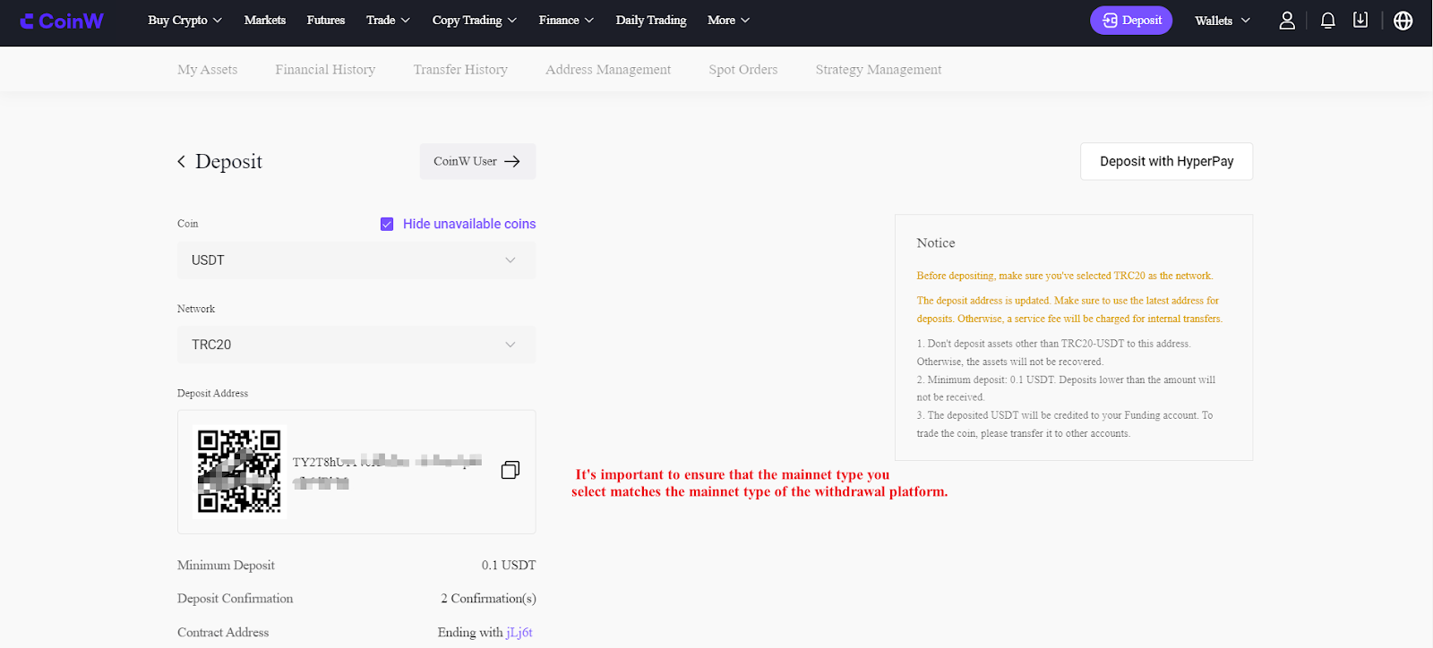Open the notifications bell

[1328, 21]
